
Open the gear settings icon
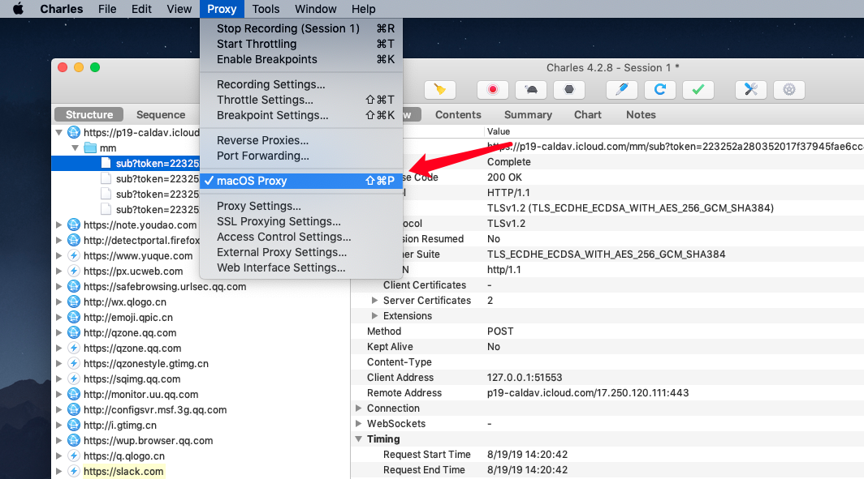pos(789,90)
